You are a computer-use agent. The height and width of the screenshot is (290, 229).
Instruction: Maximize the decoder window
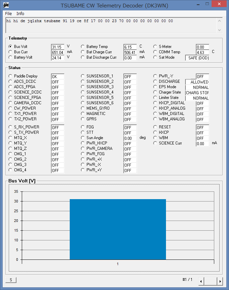(207, 4)
